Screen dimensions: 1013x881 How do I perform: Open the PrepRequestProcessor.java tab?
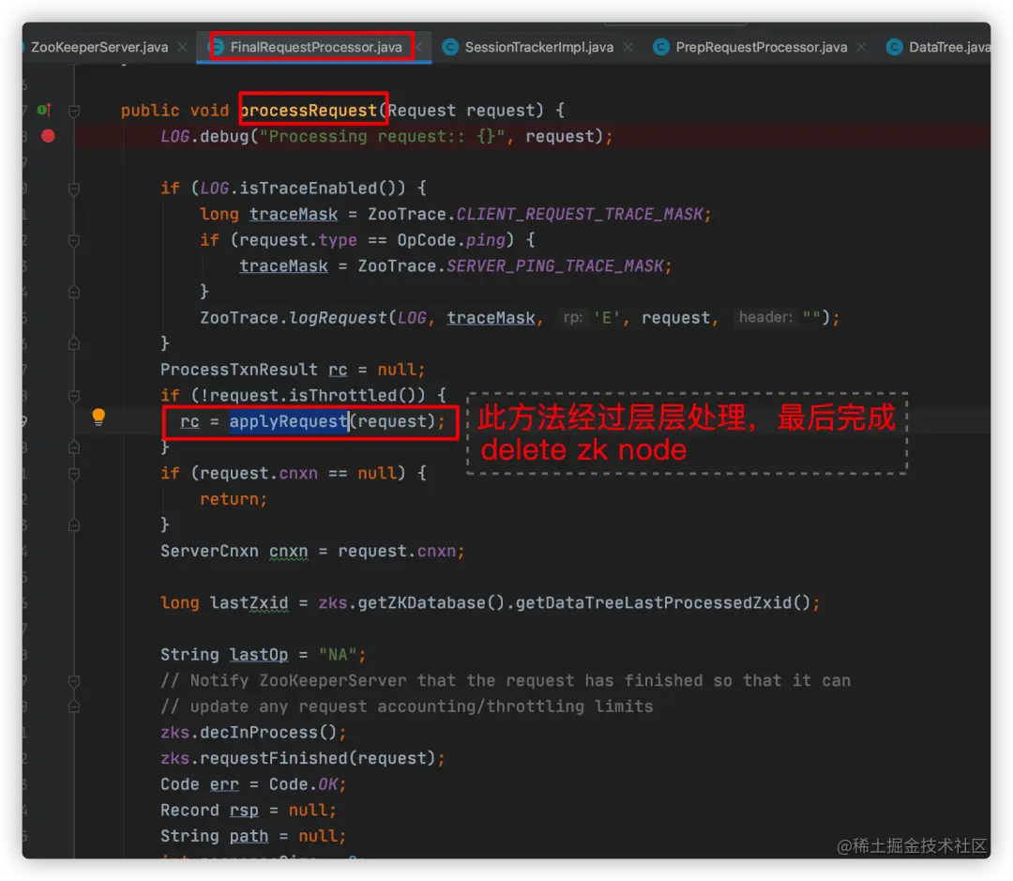pos(761,47)
